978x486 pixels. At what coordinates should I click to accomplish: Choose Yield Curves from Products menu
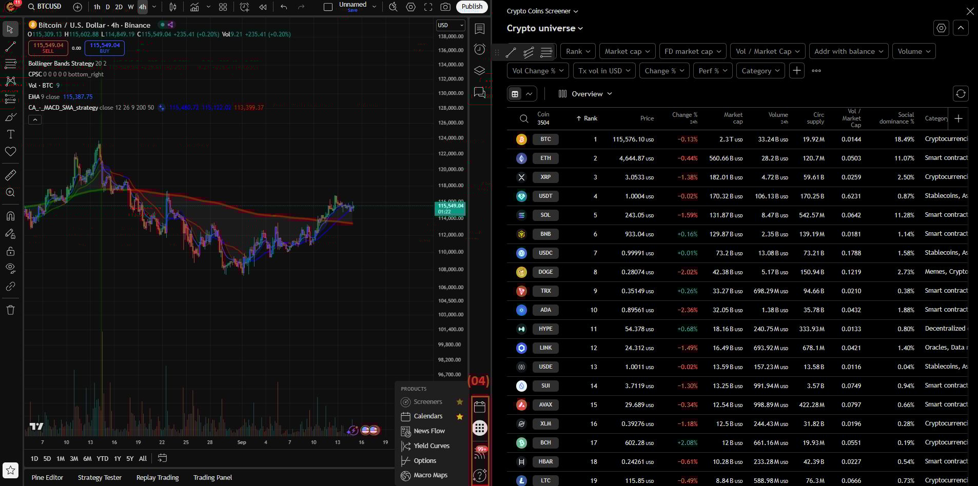(x=431, y=446)
